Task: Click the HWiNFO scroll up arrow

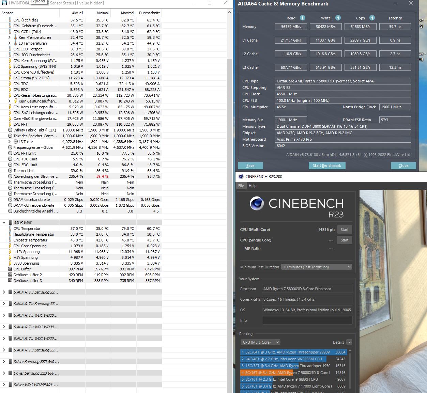Action: (229, 12)
